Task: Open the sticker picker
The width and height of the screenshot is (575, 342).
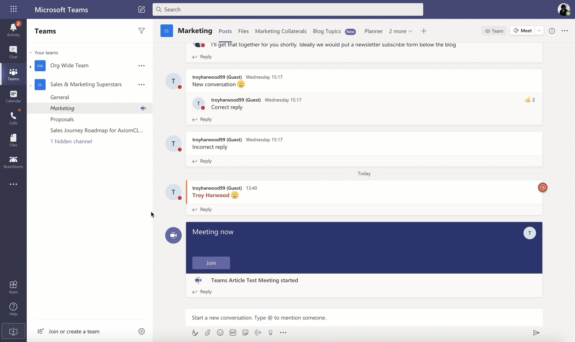Action: click(245, 333)
